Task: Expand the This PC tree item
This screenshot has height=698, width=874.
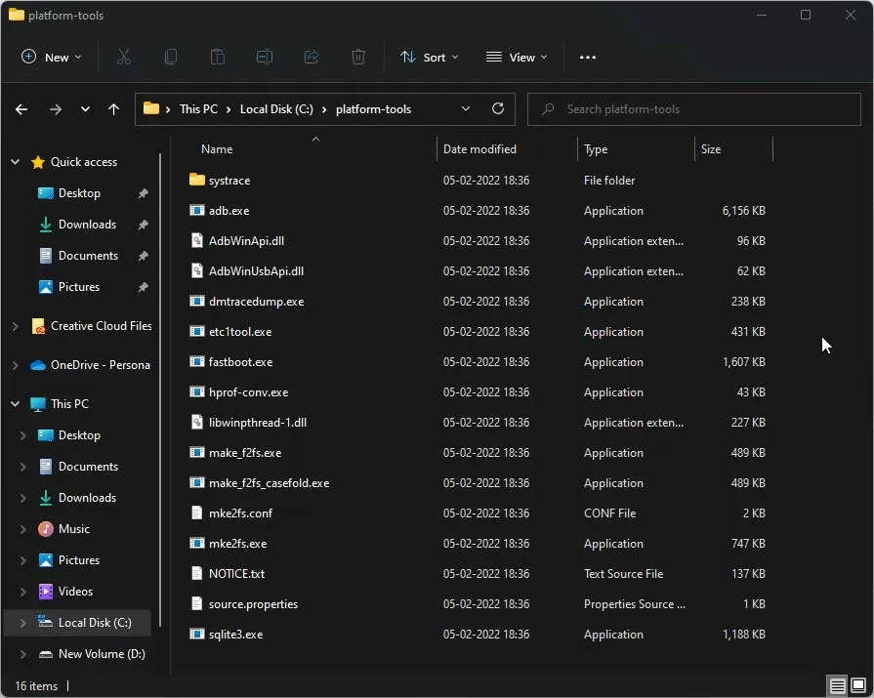Action: click(14, 403)
